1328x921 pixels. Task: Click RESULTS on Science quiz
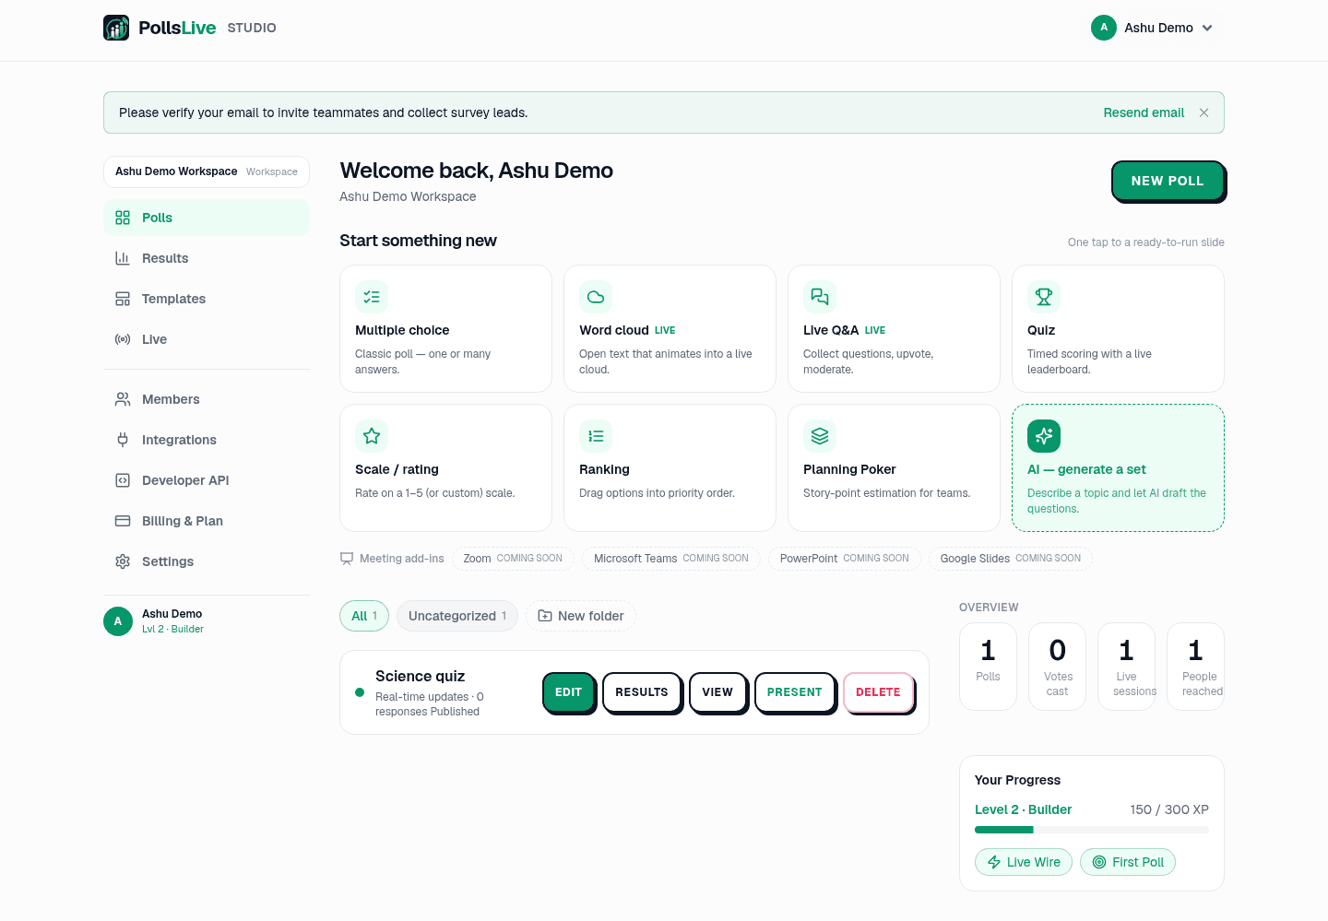pos(642,692)
